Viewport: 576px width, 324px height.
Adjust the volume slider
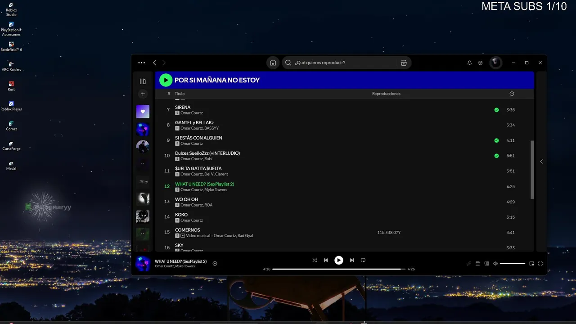coord(513,264)
